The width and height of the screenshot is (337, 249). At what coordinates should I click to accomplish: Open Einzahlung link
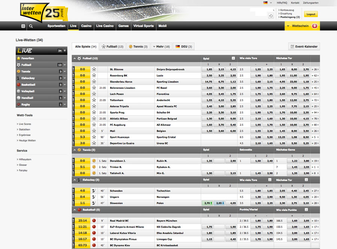286,13
